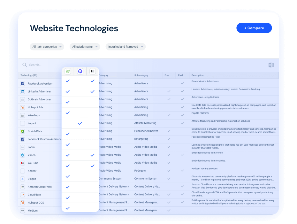This screenshot has height=224, width=297.
Task: Click the Hubspot Ads icon
Action: click(x=23, y=107)
